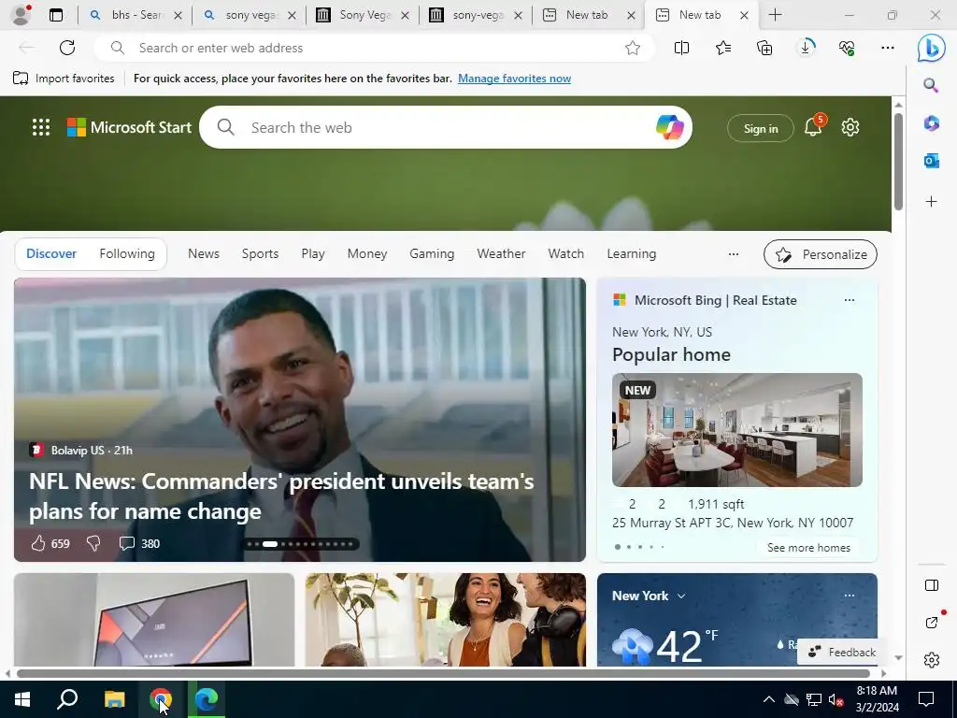Viewport: 957px width, 718px height.
Task: Click the horizontal page scrollbar
Action: tap(443, 673)
